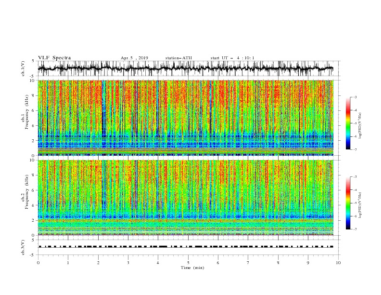
Task: Click the ch.1 voltage waveform trace
Action: click(186, 68)
